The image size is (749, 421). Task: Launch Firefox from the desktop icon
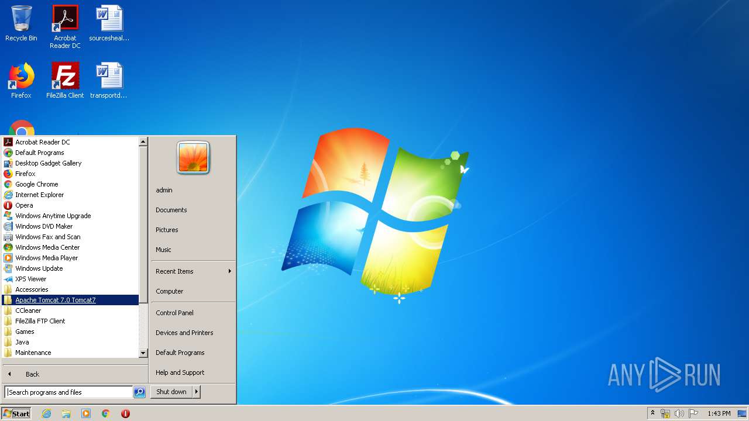point(21,81)
